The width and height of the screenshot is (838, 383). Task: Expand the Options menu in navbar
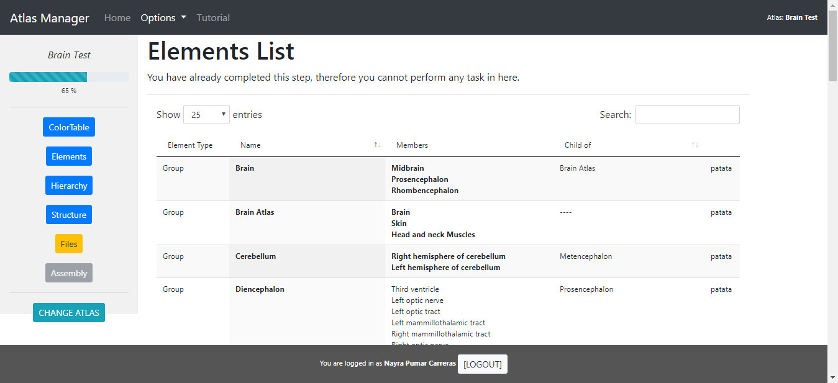[163, 18]
